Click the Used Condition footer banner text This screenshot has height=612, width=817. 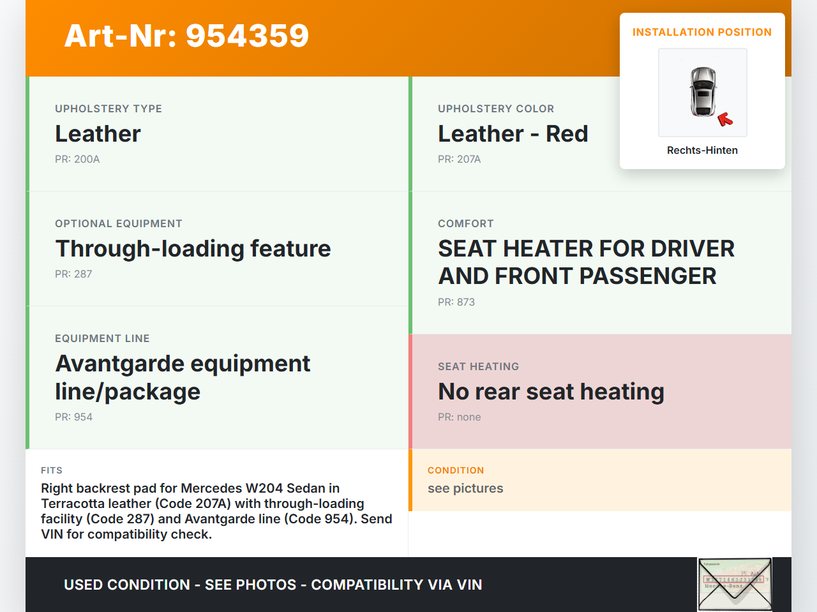273,585
